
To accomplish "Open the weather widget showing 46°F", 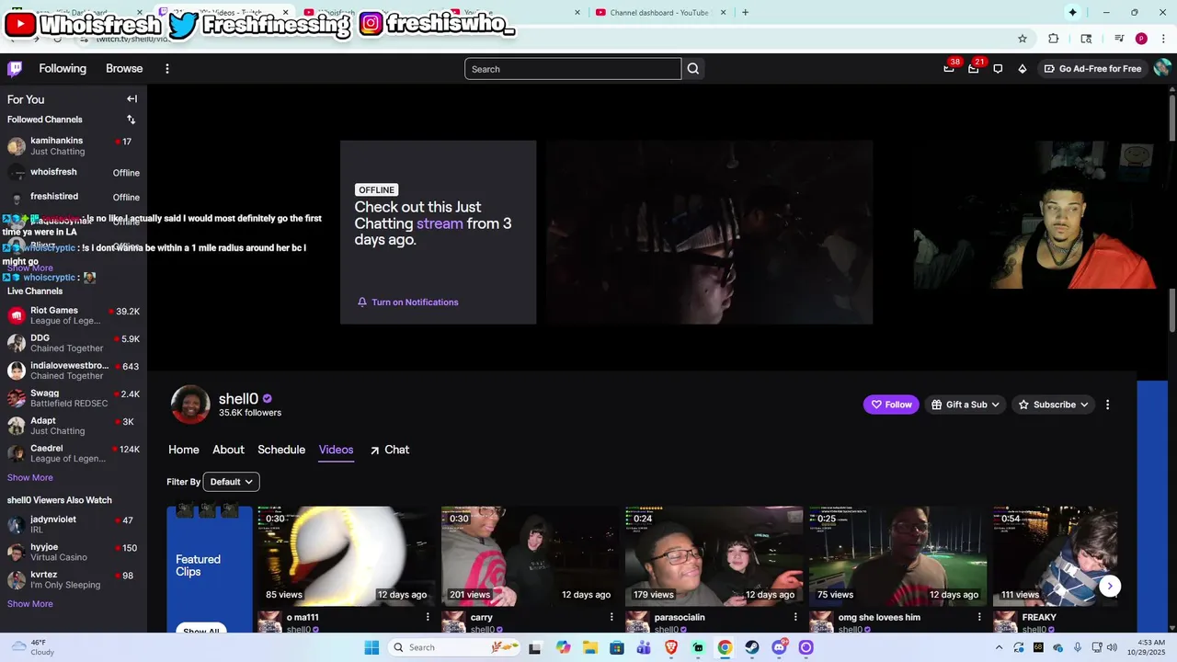I will 32,647.
